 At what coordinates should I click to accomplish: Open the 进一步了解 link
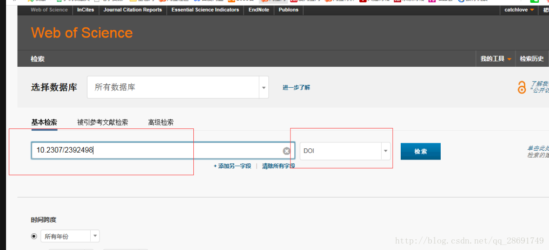pos(296,87)
